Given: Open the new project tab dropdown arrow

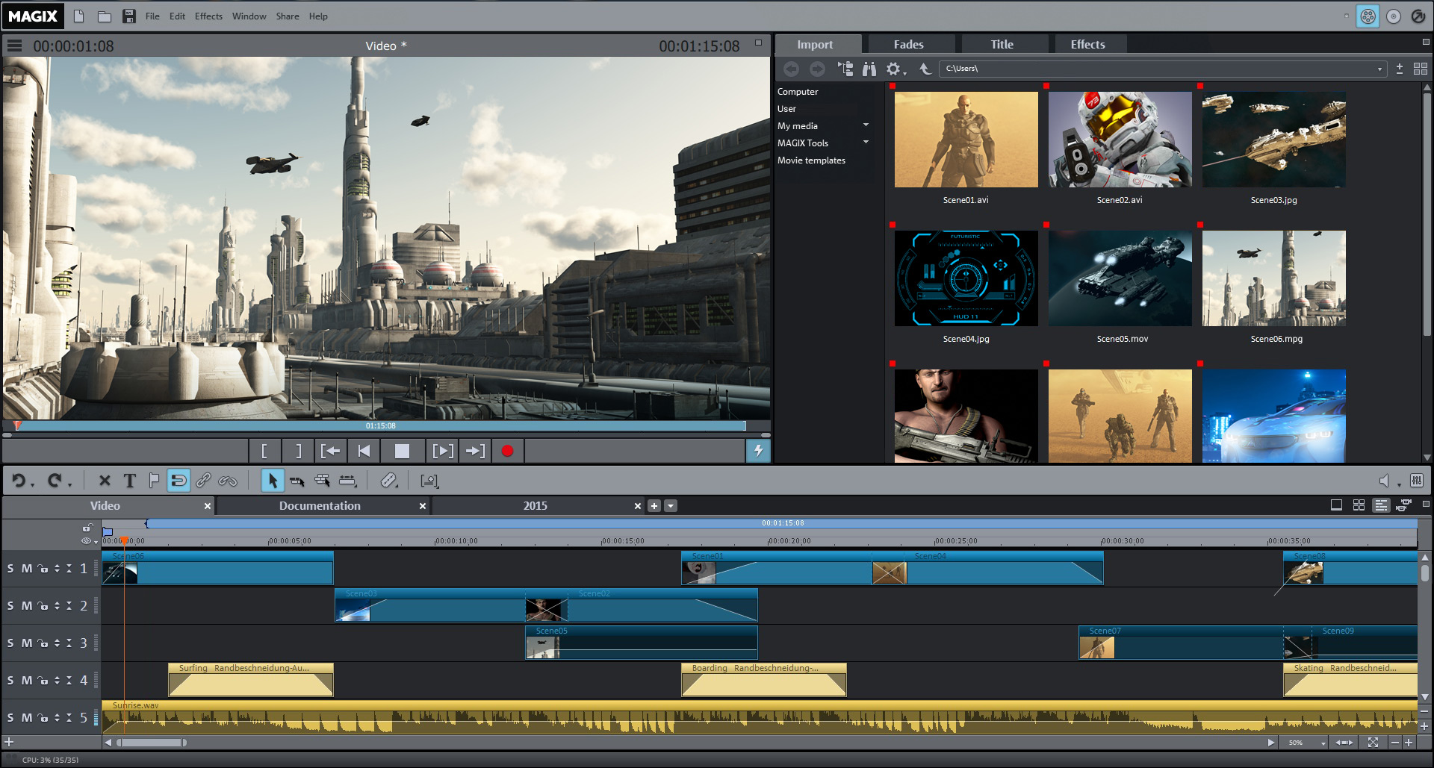Looking at the screenshot, I should (670, 505).
